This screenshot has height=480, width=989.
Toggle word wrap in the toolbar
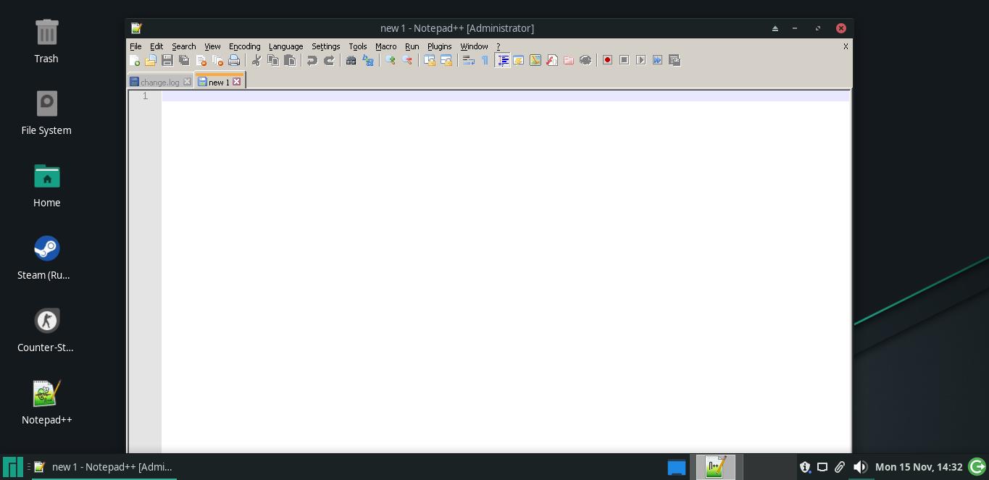point(469,60)
